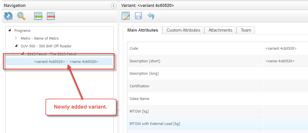Screen dimensions: 308x133
Task: Open the Team tab
Action: click(x=246, y=30)
